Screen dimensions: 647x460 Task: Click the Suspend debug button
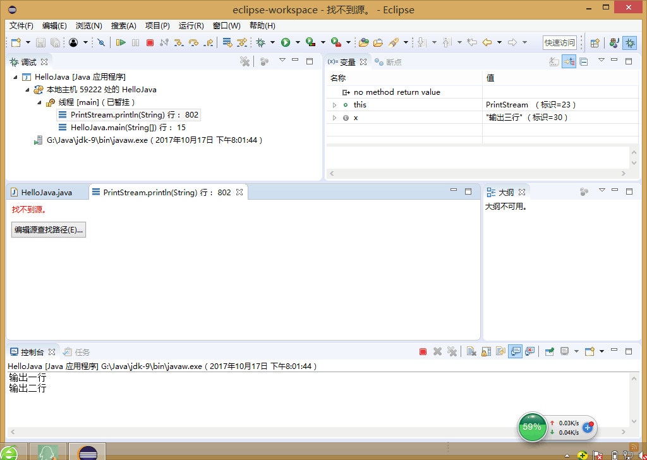[x=135, y=42]
